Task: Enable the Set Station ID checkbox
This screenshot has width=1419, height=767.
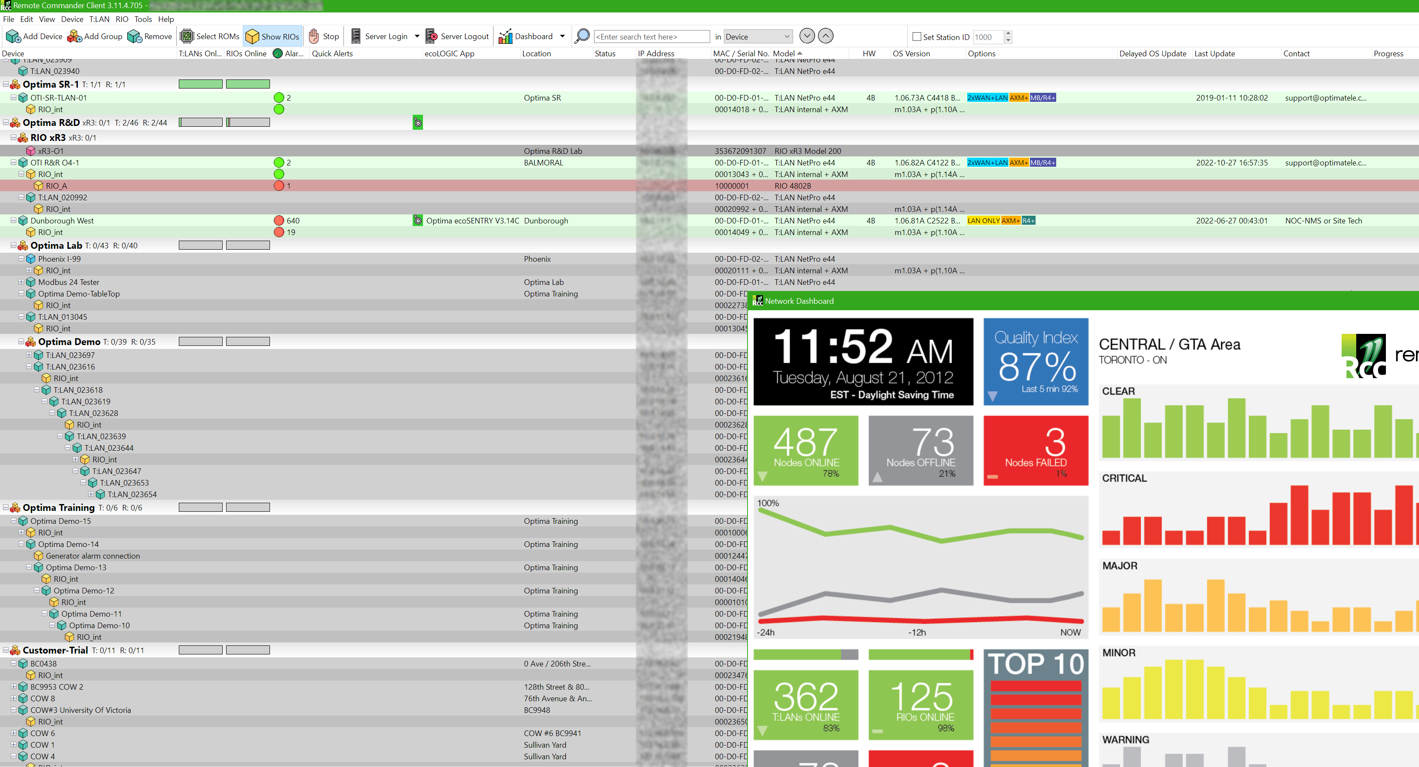Action: click(917, 37)
